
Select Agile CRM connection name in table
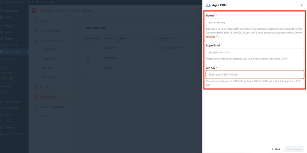pyautogui.click(x=111, y=48)
